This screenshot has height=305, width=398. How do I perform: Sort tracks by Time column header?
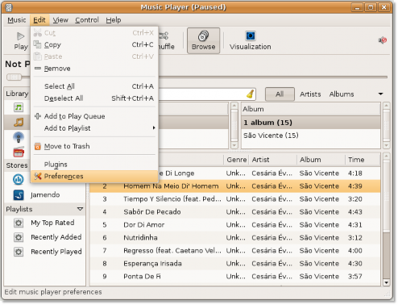point(363,160)
